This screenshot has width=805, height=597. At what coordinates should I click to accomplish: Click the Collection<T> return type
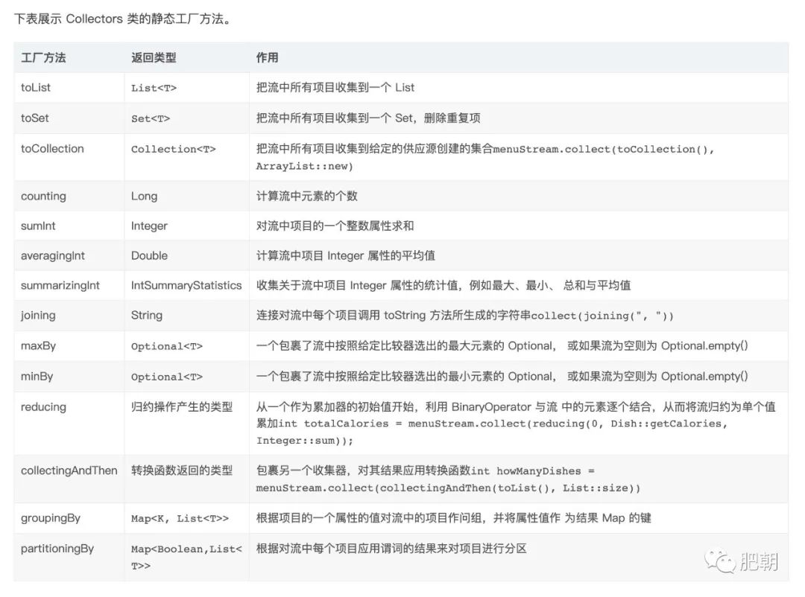click(173, 149)
